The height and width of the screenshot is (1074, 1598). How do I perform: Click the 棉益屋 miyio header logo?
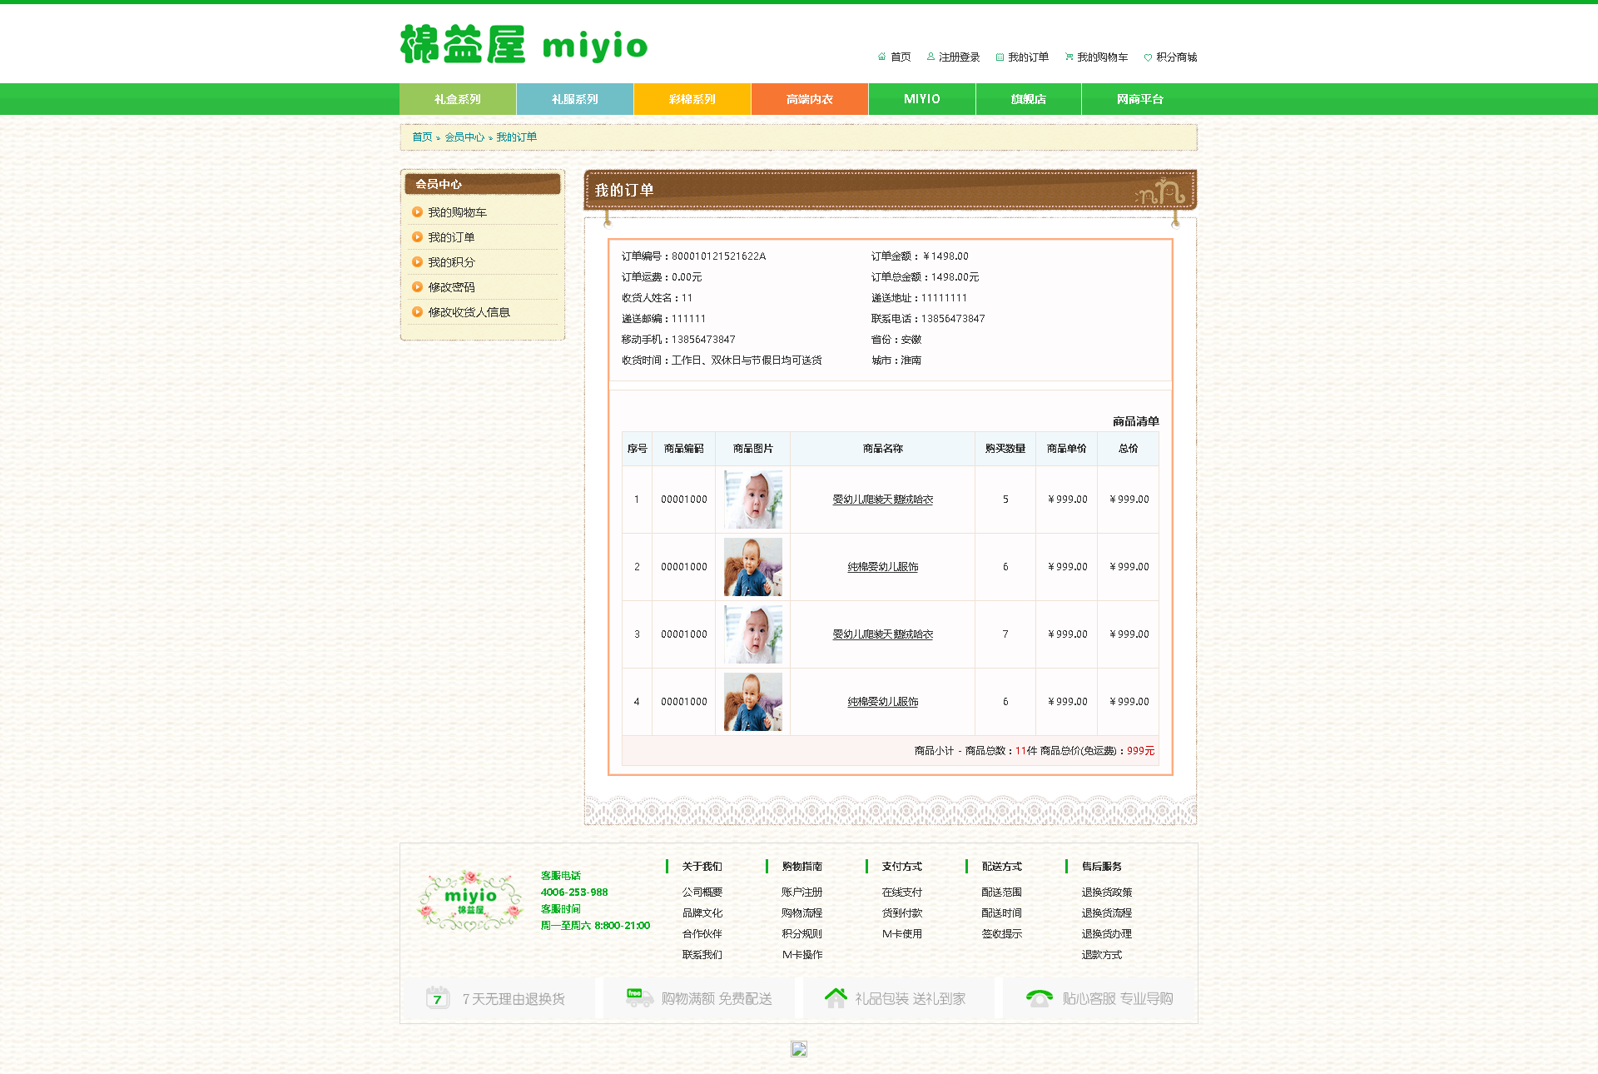coord(524,45)
